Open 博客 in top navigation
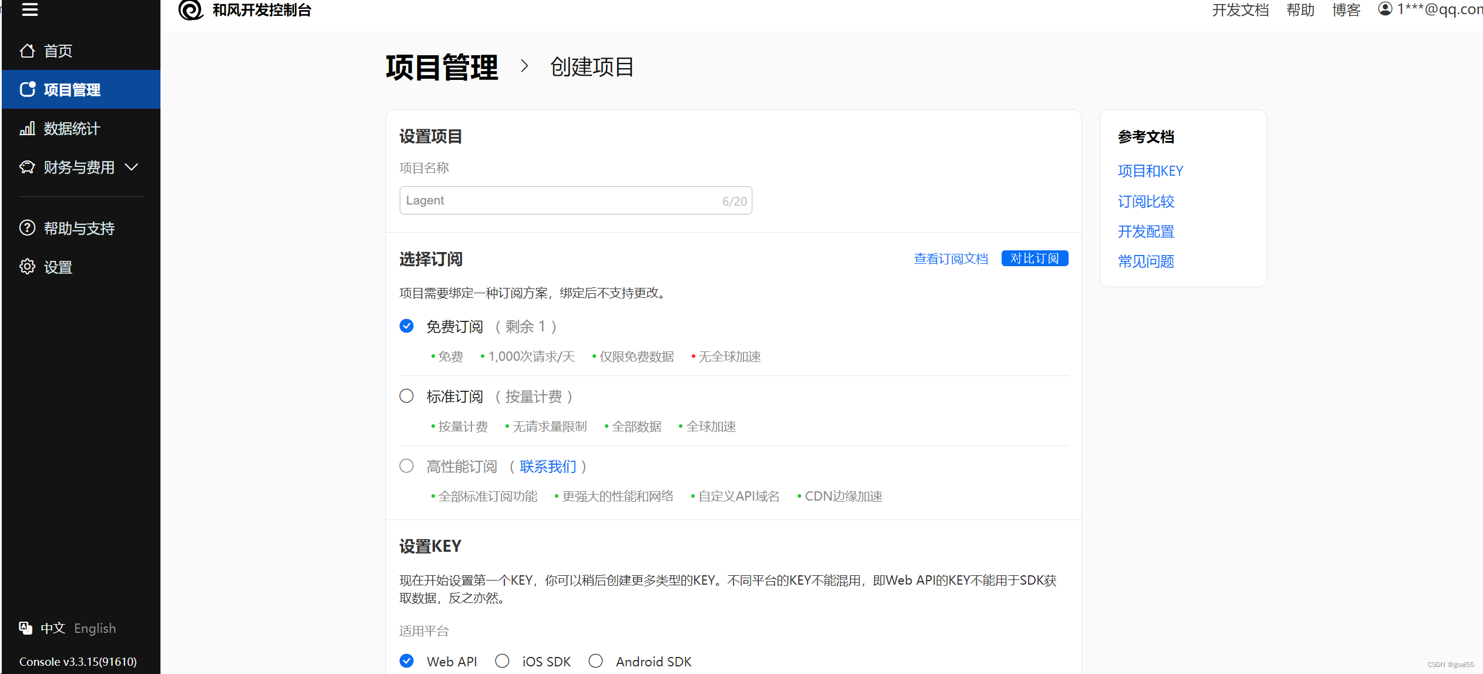This screenshot has width=1483, height=674. click(x=1346, y=10)
